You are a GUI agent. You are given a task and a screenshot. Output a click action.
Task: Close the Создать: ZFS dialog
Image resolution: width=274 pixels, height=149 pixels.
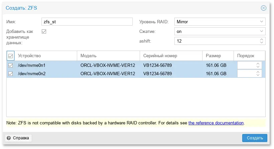point(264,8)
